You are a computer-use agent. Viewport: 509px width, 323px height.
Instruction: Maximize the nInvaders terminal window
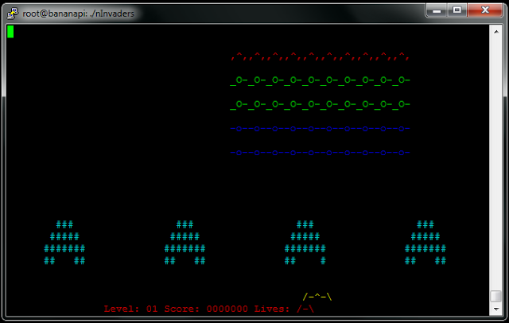457,10
